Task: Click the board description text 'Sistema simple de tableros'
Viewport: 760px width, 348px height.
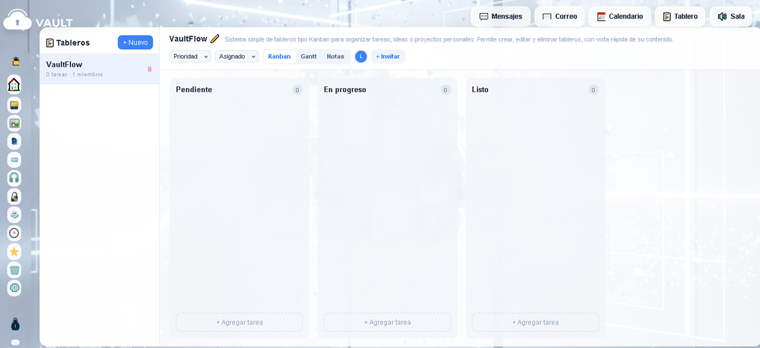Action: [449, 39]
